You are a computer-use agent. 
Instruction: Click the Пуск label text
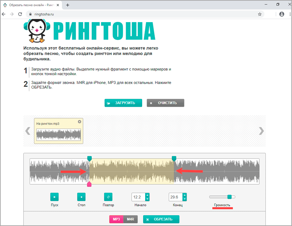pyautogui.click(x=54, y=205)
